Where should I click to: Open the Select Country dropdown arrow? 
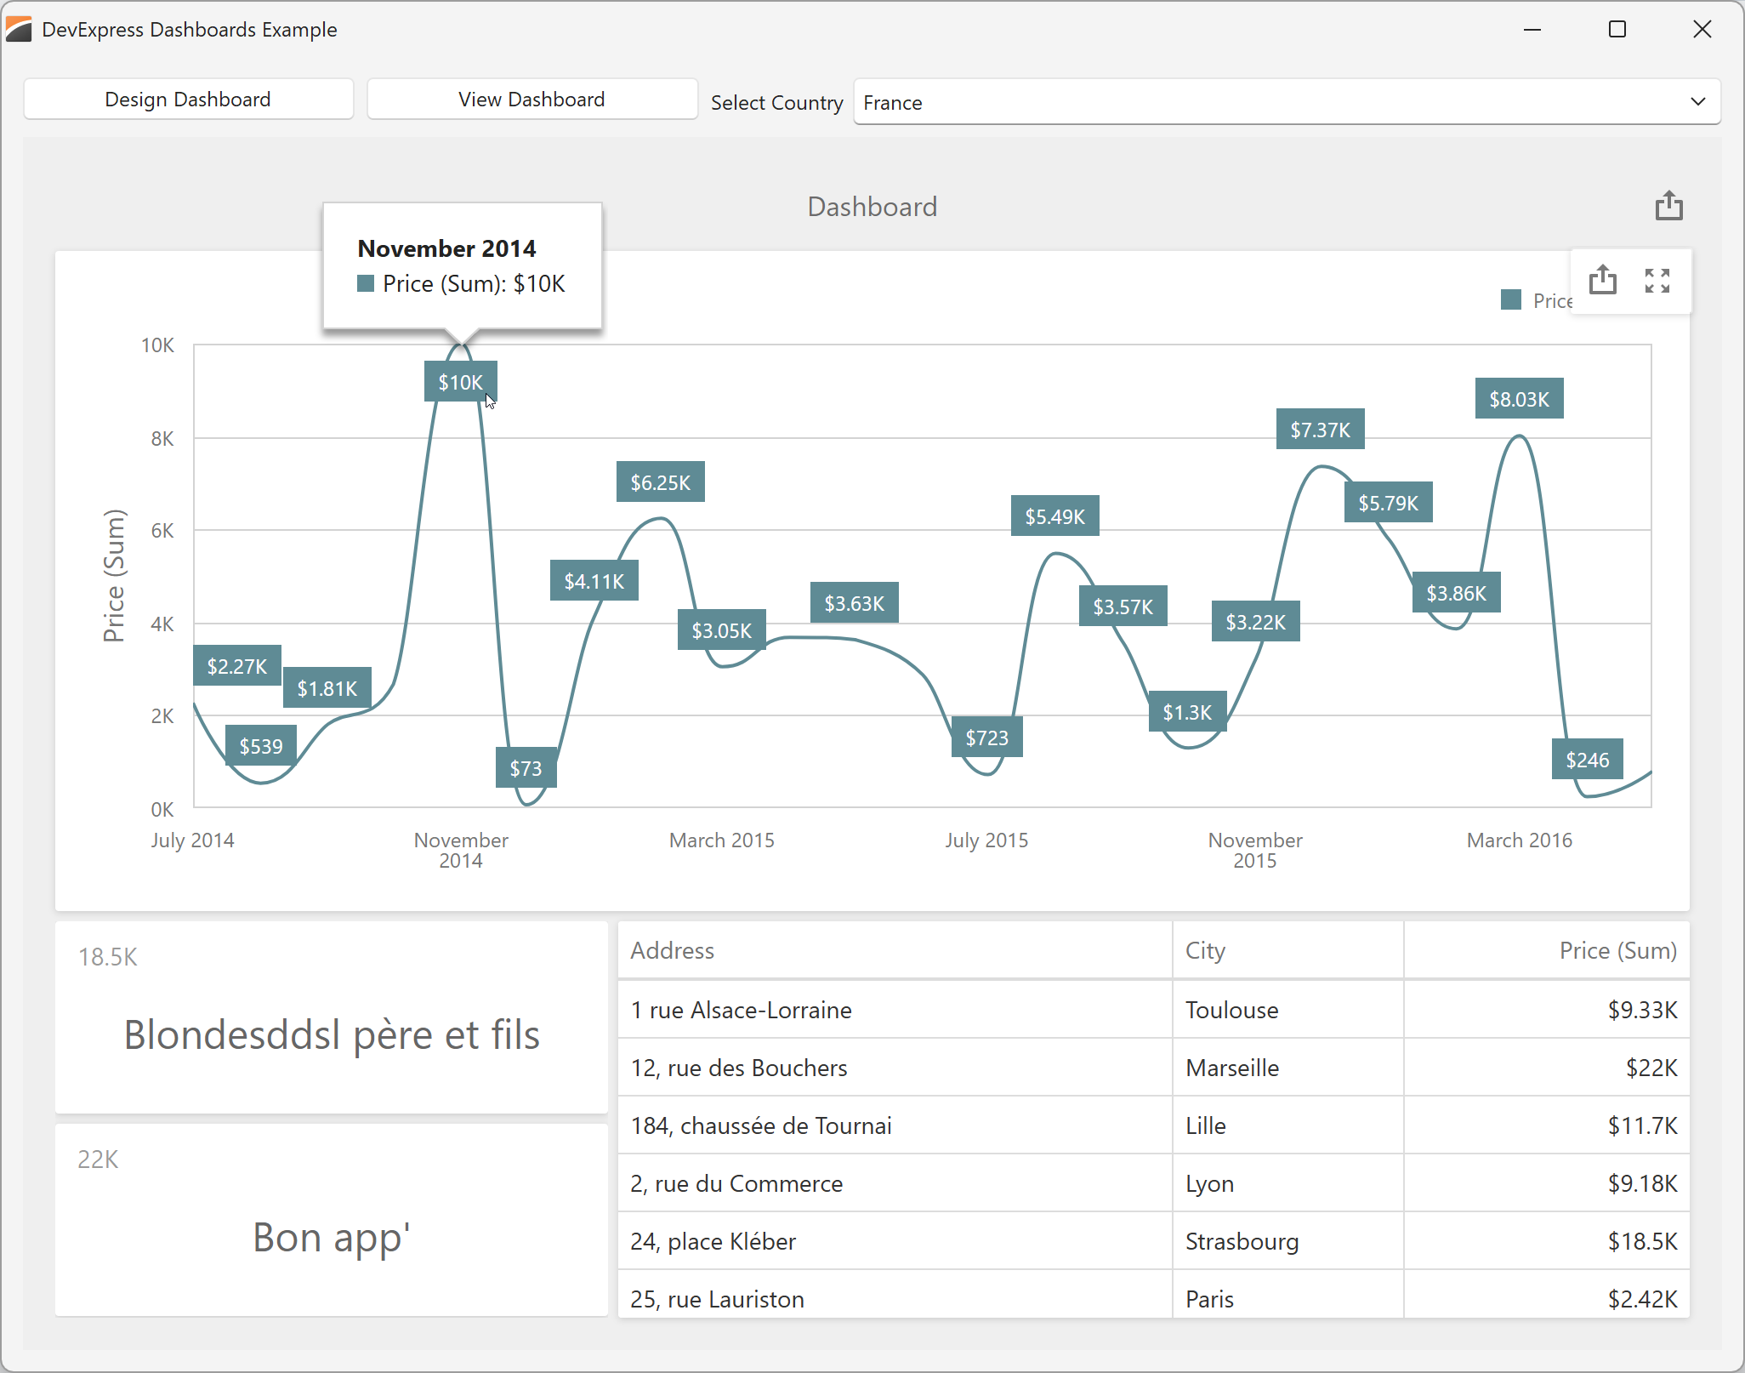point(1697,102)
